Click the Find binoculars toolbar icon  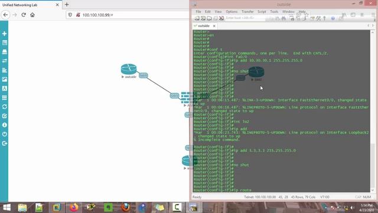tap(283, 18)
